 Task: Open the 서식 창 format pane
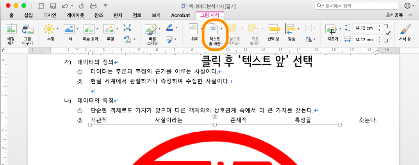[x=405, y=29]
